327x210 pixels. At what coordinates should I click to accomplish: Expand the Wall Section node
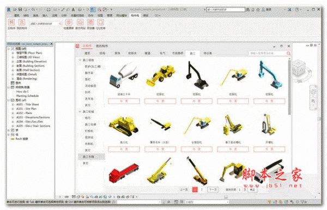coord(13,70)
